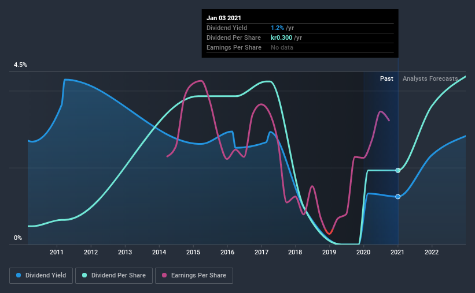The height and width of the screenshot is (293, 475).
Task: Click the 0% y-axis label
Action: [x=18, y=238]
